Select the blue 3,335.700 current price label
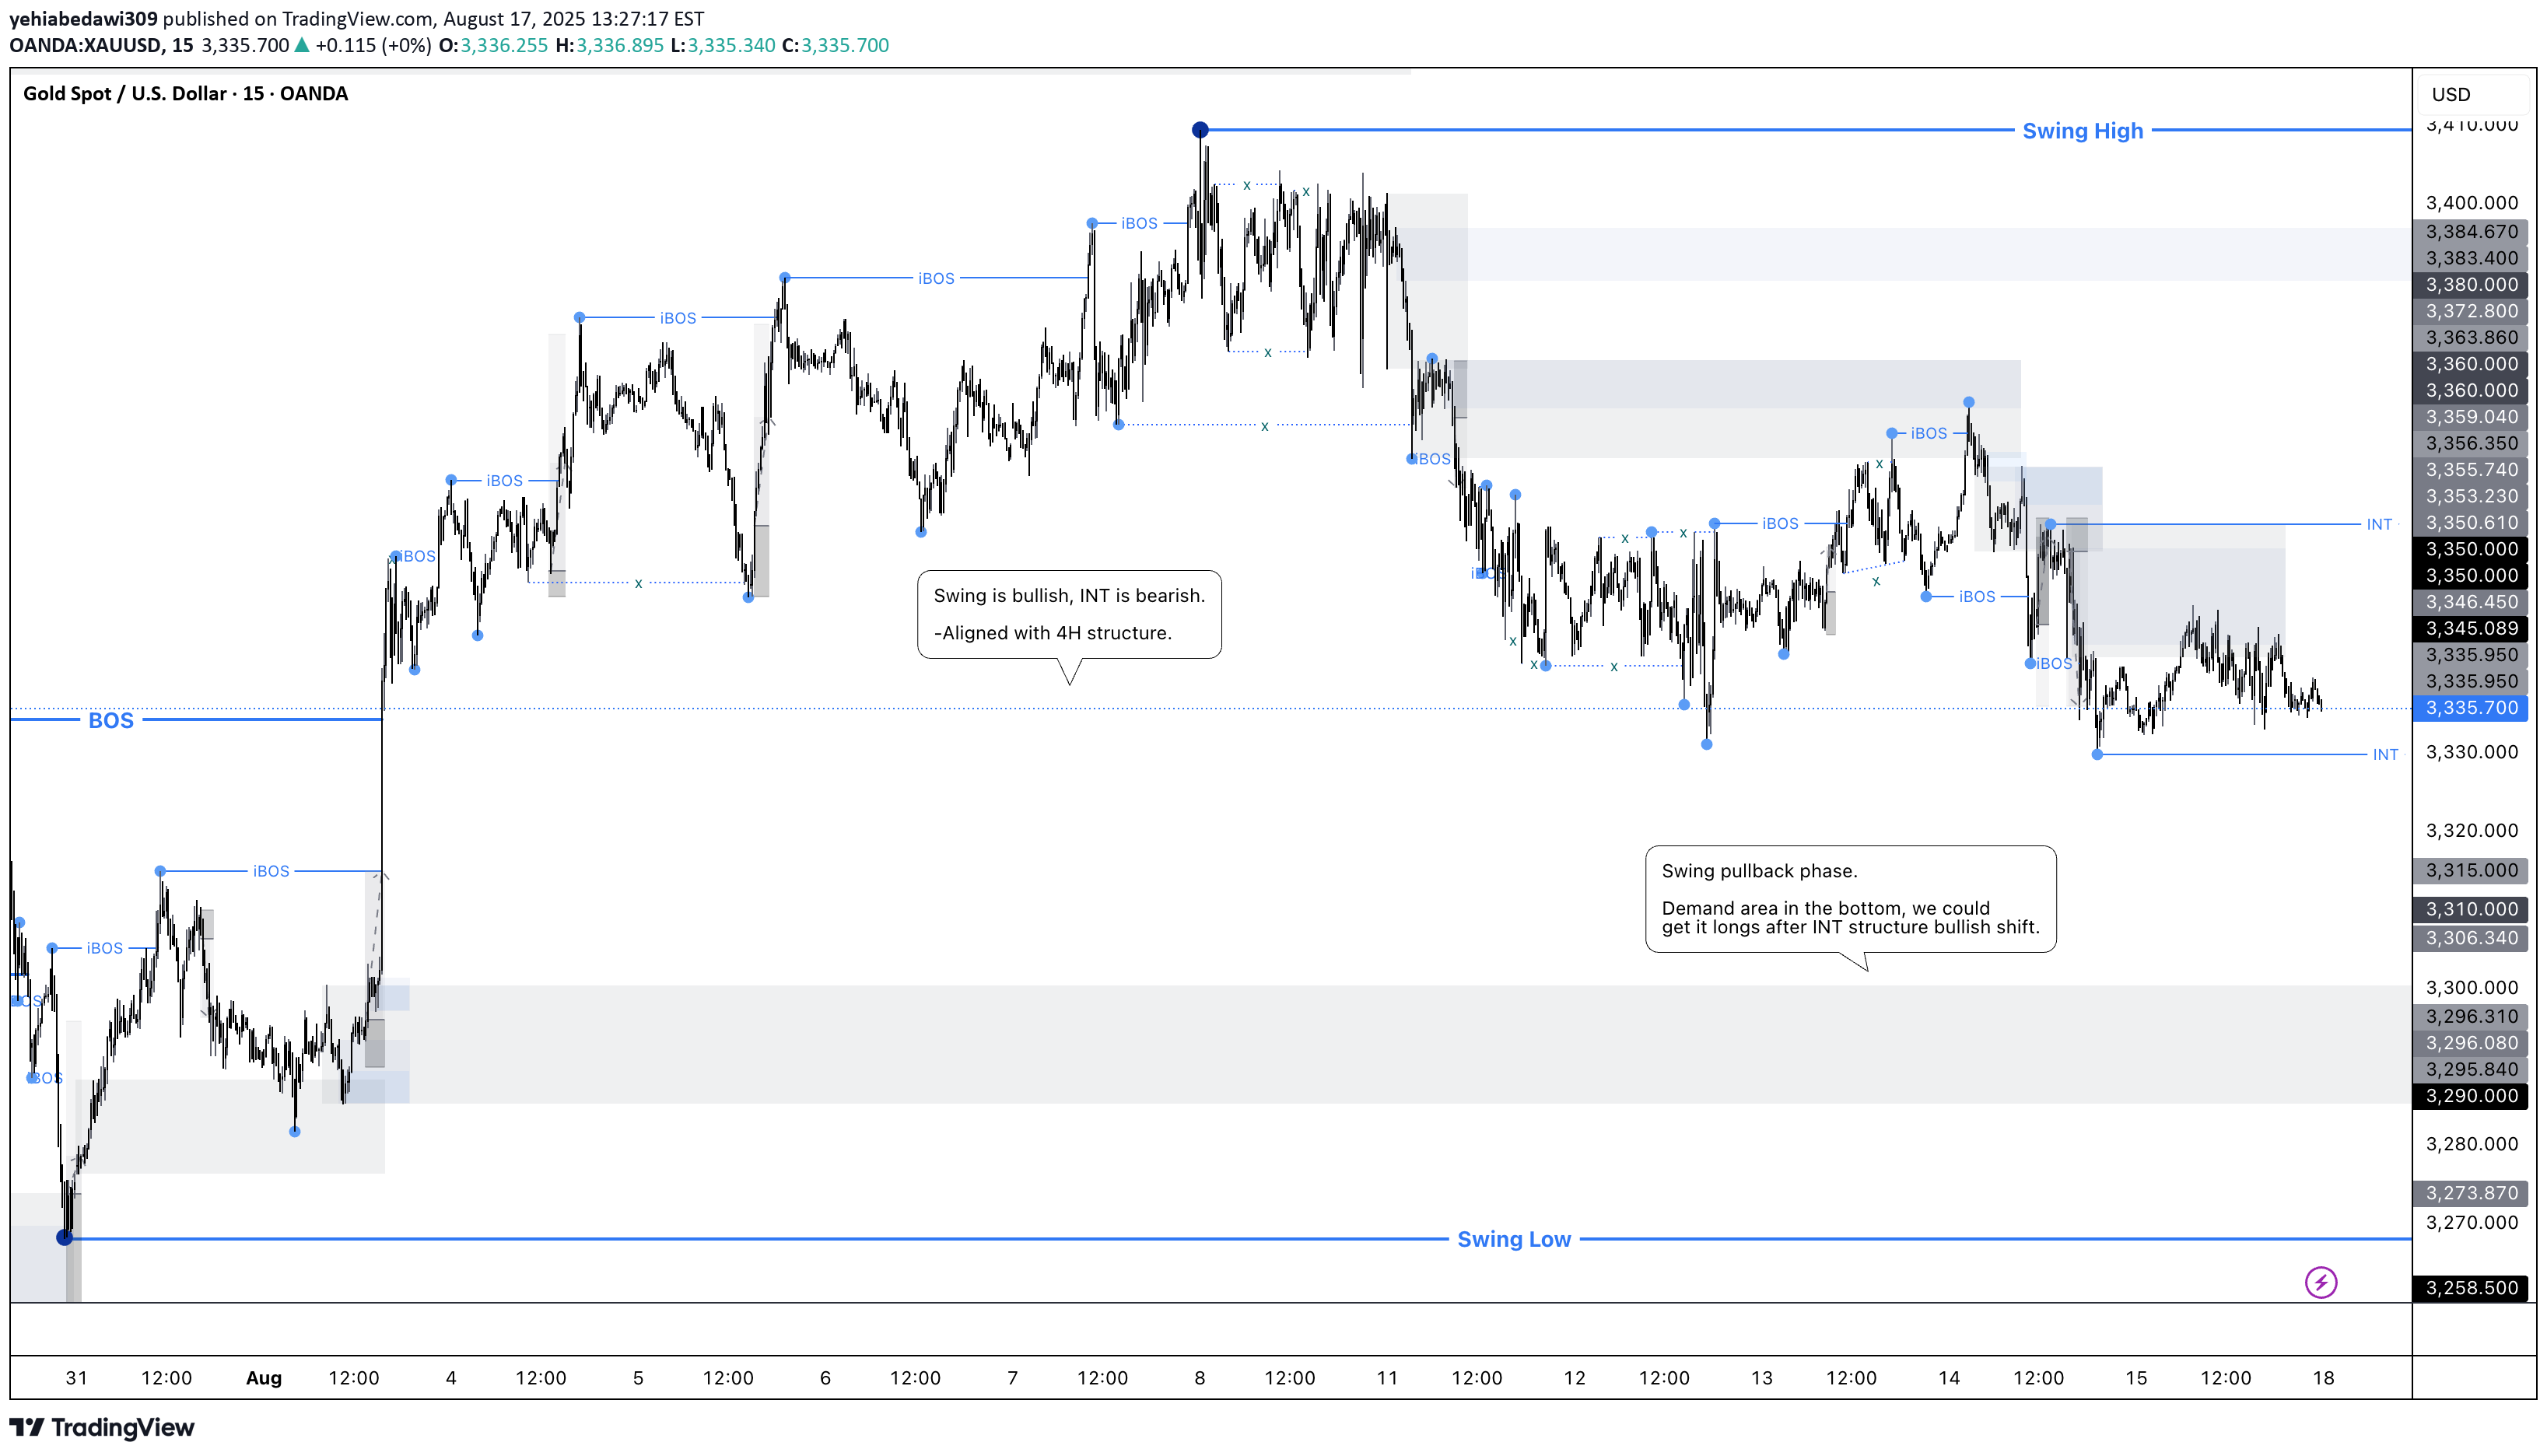This screenshot has width=2547, height=1456. point(2471,708)
